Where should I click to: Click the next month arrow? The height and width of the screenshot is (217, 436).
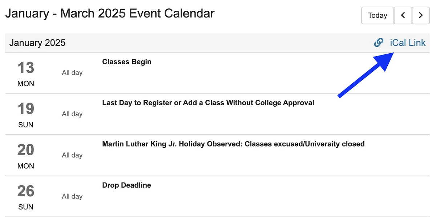(x=420, y=15)
